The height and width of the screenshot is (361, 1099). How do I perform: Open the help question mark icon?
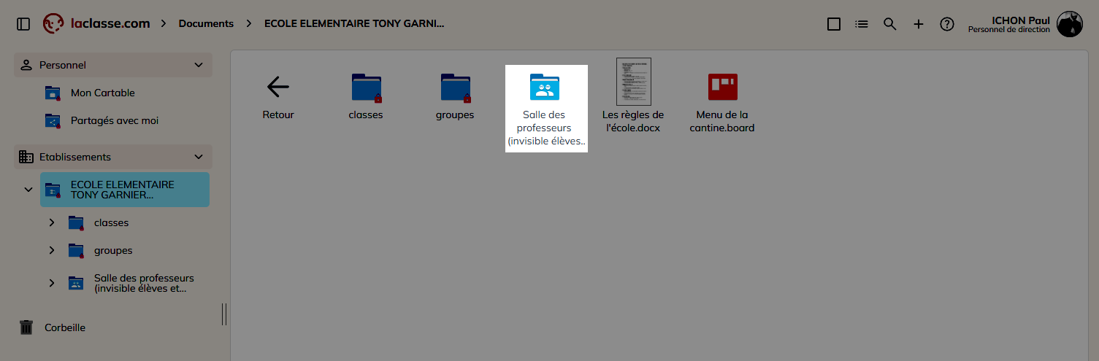(947, 24)
